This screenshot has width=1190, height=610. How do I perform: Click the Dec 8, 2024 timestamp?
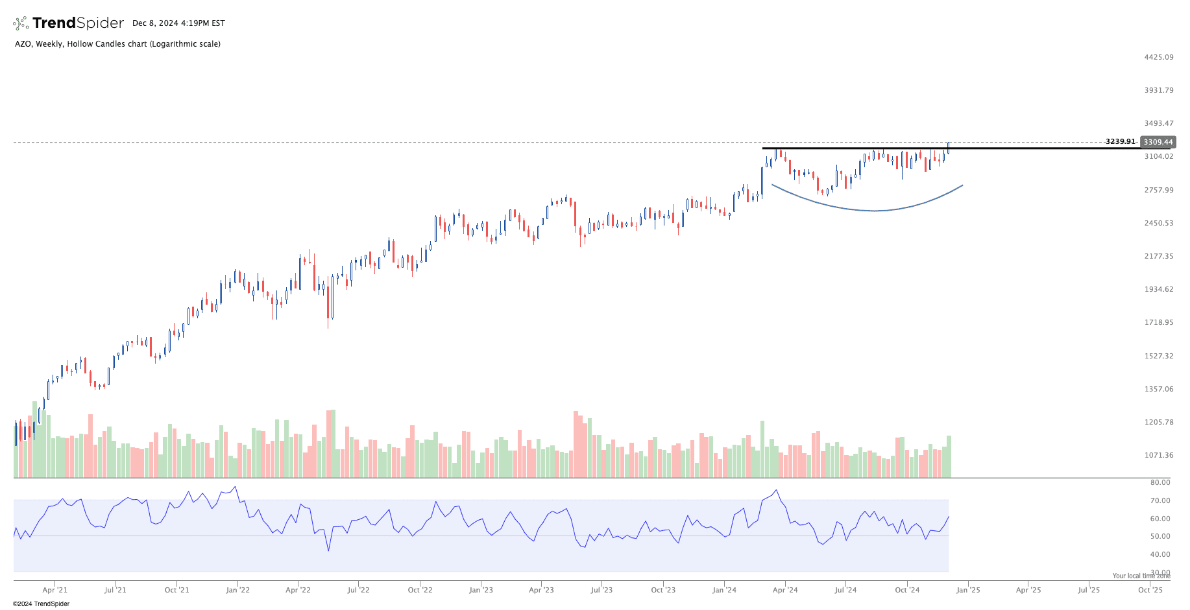click(178, 23)
